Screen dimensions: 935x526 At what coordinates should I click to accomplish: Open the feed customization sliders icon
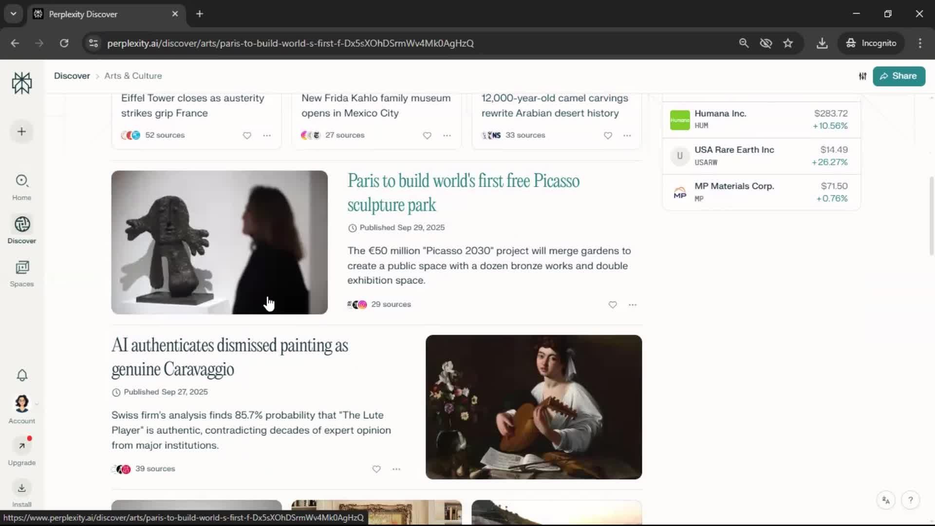coord(862,76)
